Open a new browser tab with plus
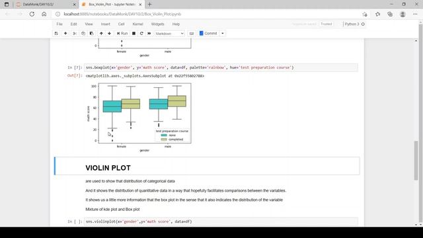 [x=150, y=5]
